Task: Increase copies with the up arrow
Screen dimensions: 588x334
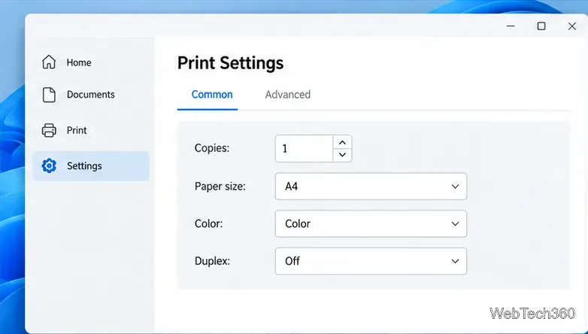Action: point(342,143)
